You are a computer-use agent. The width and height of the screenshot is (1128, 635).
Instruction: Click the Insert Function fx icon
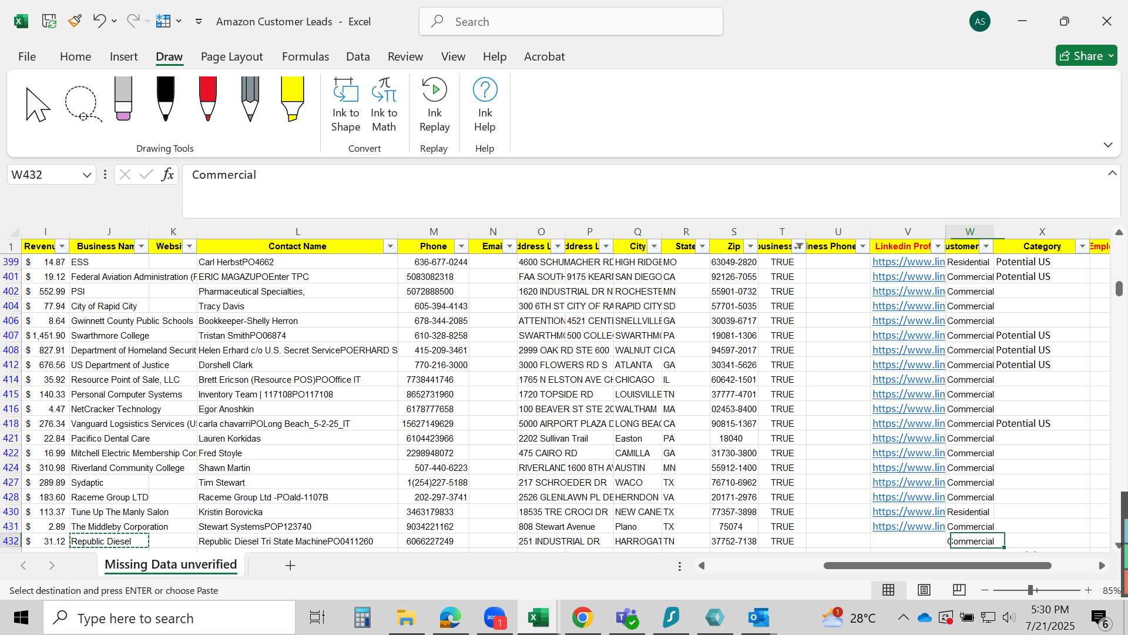(x=167, y=175)
